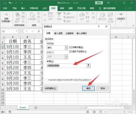
Task: Toggle the 提供下拉箭头 checkbox
Action: pos(70,52)
